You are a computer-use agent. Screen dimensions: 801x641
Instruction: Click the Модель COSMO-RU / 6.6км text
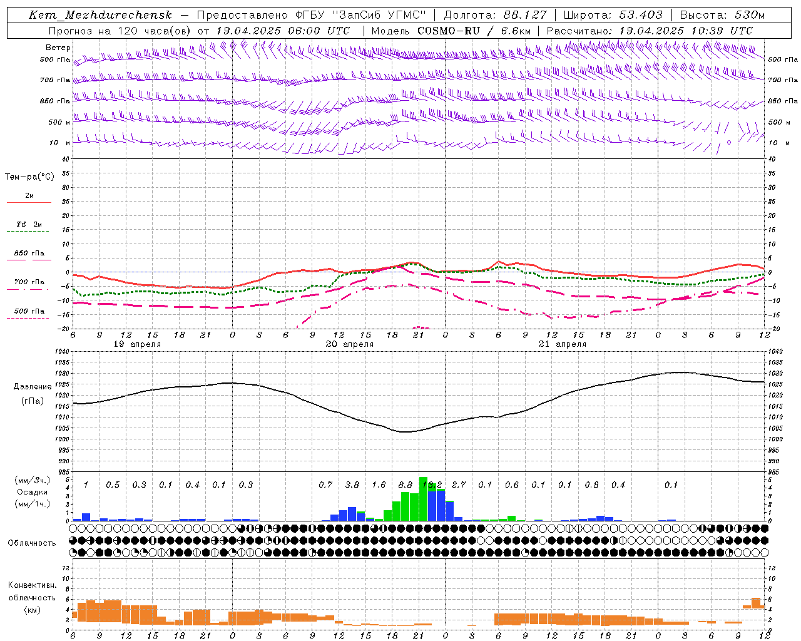pyautogui.click(x=451, y=30)
